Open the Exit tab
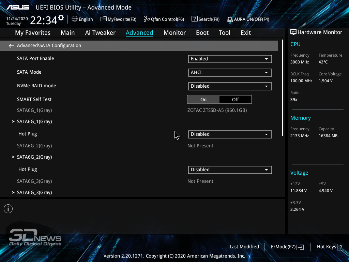The image size is (349, 262). [x=246, y=33]
